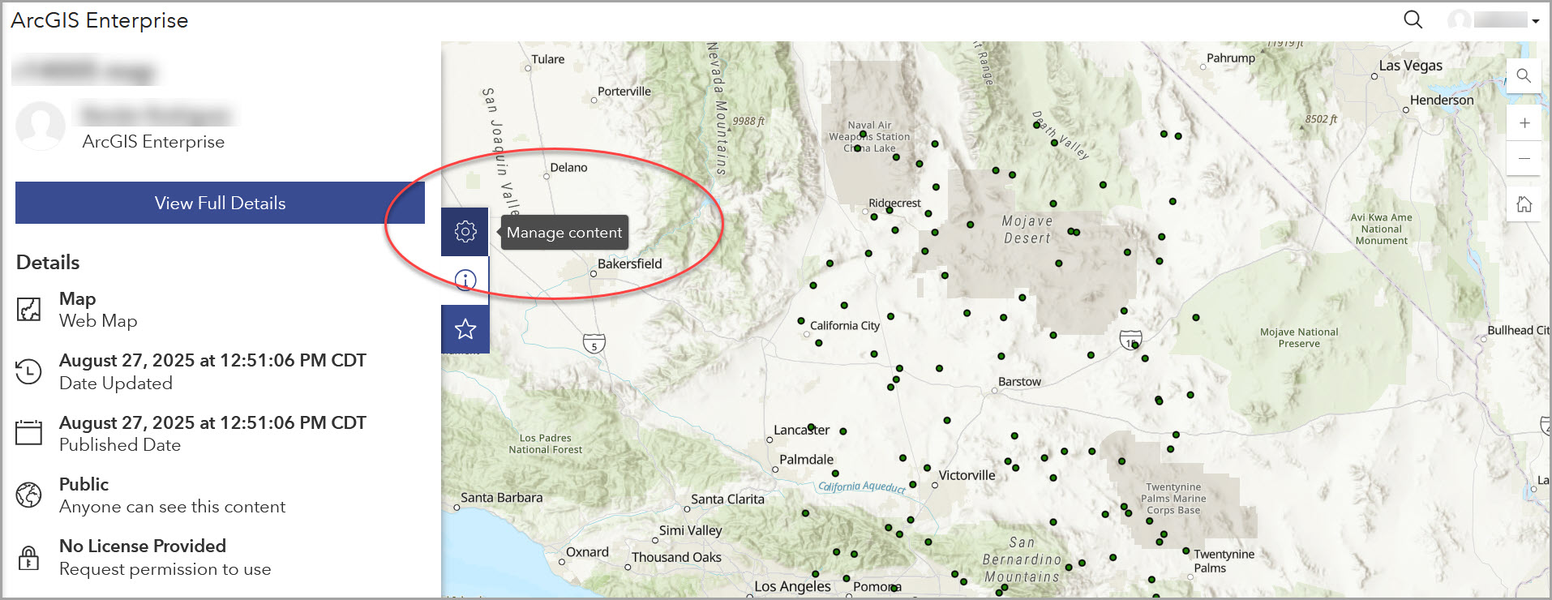Click the Pahrump label on map
This screenshot has height=600, width=1552.
tap(1231, 58)
